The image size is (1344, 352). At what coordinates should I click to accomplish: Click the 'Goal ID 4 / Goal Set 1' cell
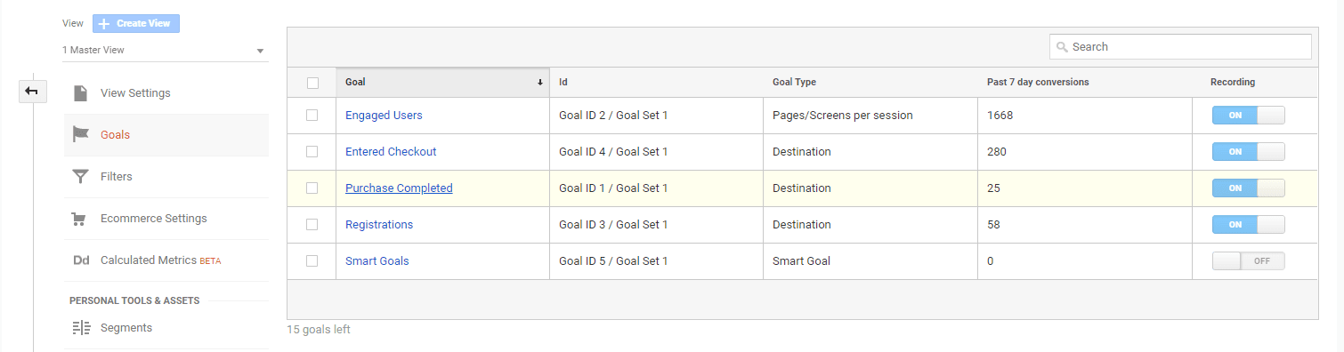point(656,152)
